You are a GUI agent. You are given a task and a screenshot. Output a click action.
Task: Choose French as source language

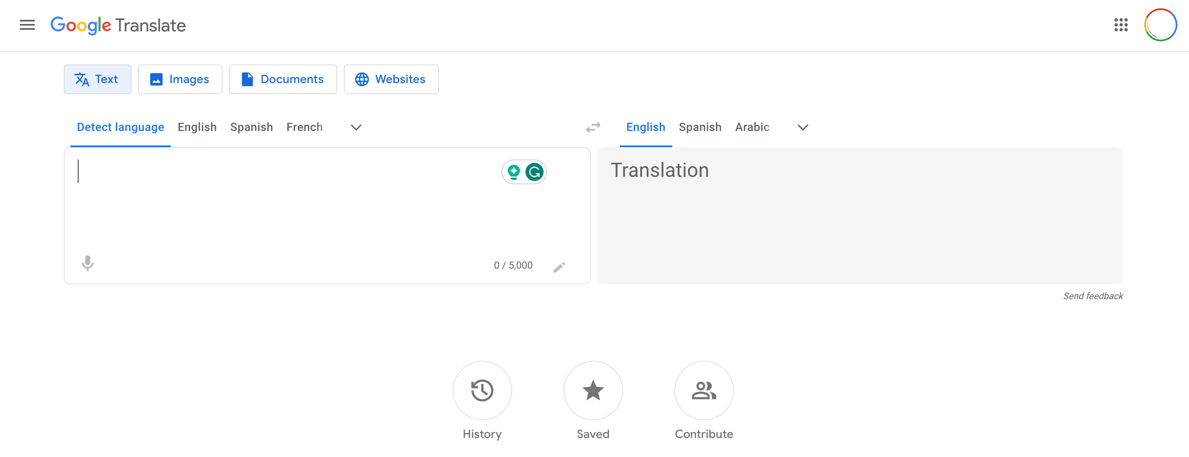(x=304, y=127)
